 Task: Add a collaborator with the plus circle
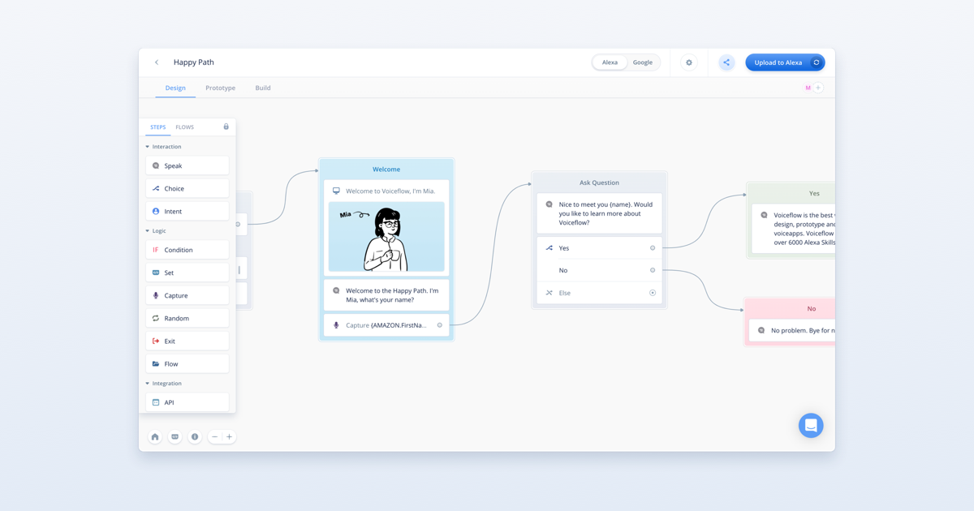click(818, 88)
